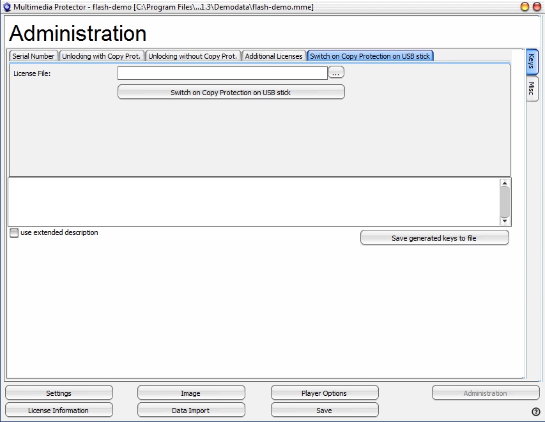
Task: Enable use extended description checkbox
Action: 14,233
